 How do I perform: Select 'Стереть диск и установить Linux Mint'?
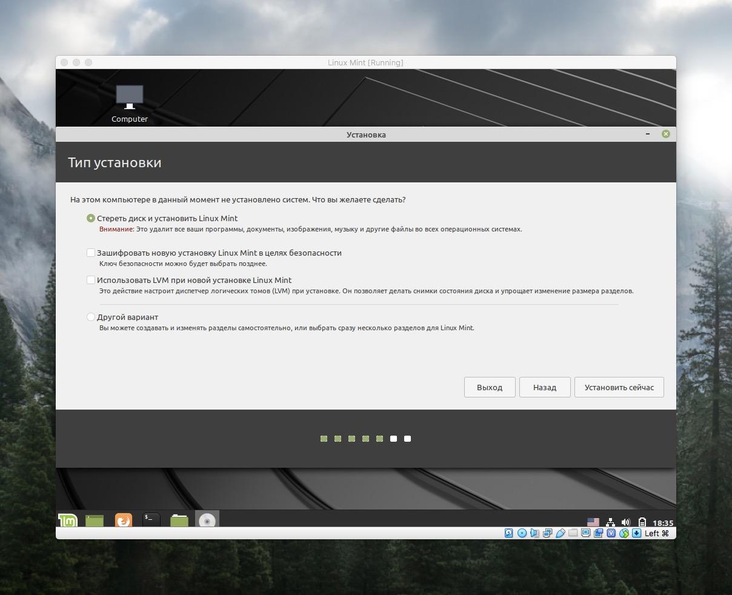coord(91,218)
